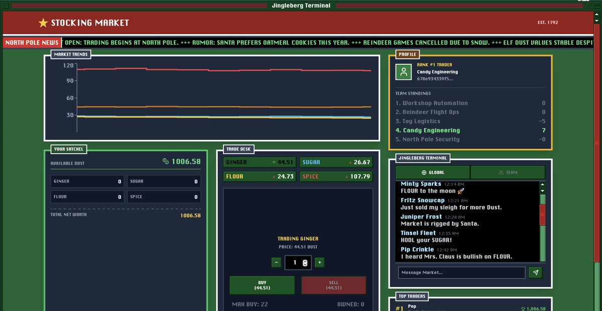
Task: Click Minty Sparks' name in chat
Action: (421, 184)
